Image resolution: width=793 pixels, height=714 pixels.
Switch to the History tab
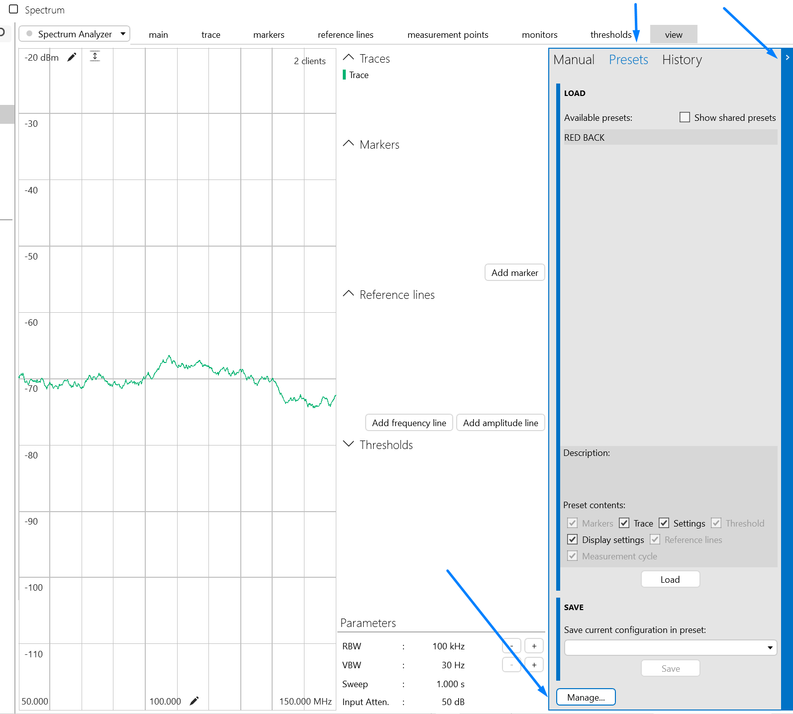[682, 60]
